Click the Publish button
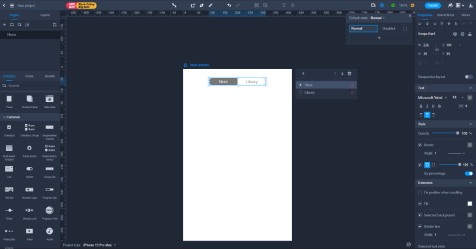476x249 pixels. coord(432,5)
